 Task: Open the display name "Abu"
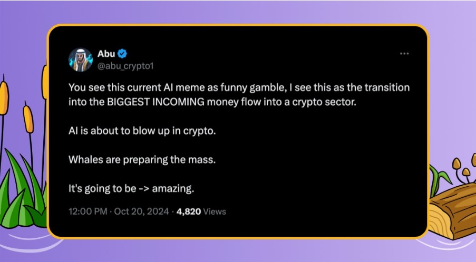click(x=106, y=54)
